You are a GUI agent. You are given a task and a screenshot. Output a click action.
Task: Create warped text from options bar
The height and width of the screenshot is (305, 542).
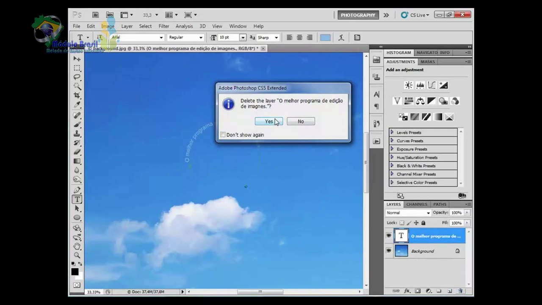point(341,37)
